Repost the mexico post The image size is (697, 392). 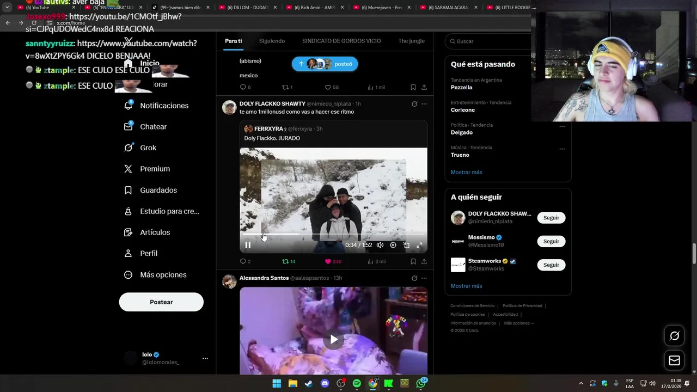tap(287, 87)
